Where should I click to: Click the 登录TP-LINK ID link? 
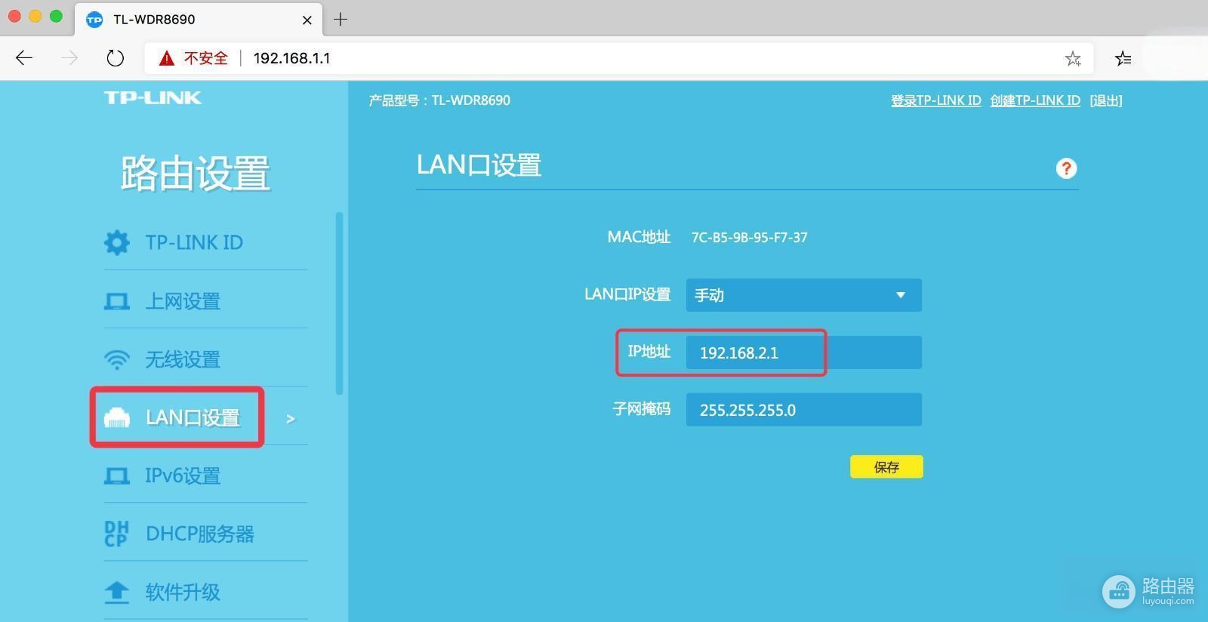pyautogui.click(x=936, y=100)
